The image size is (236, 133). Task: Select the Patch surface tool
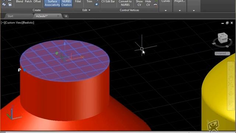click(28, 1)
